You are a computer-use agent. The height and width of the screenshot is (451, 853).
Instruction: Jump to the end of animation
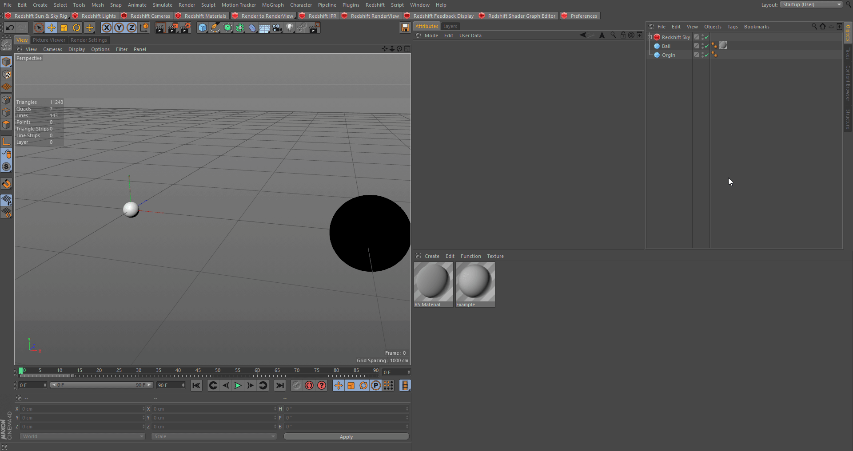tap(280, 385)
